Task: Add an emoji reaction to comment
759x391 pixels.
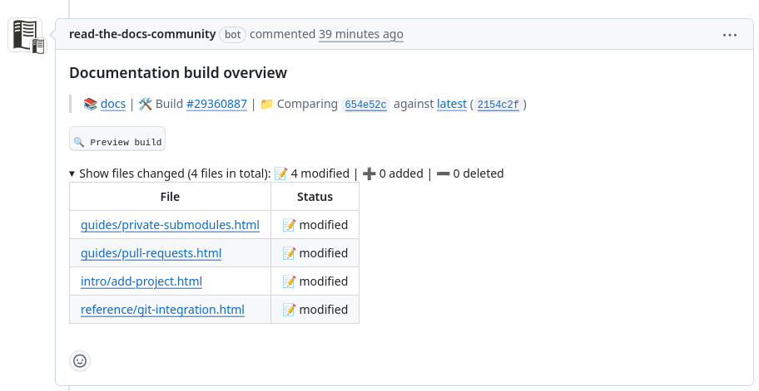Action: [x=80, y=360]
